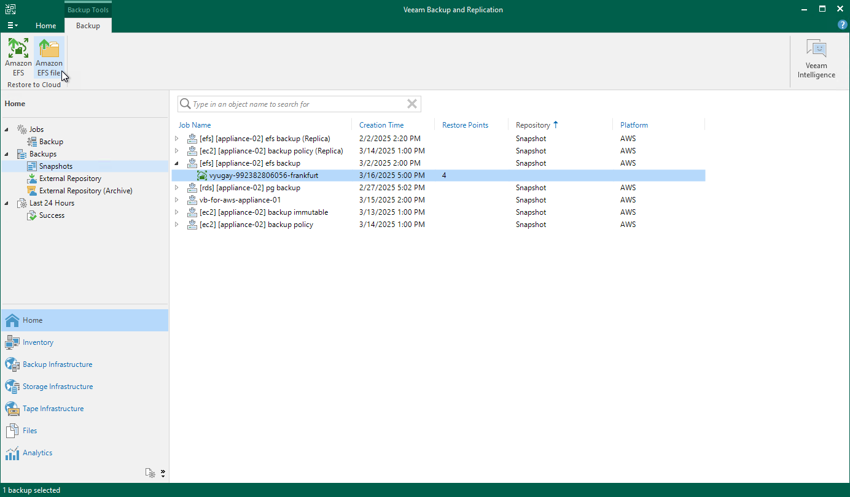Image resolution: width=850 pixels, height=497 pixels.
Task: Select External Repository tree node
Action: [70, 179]
